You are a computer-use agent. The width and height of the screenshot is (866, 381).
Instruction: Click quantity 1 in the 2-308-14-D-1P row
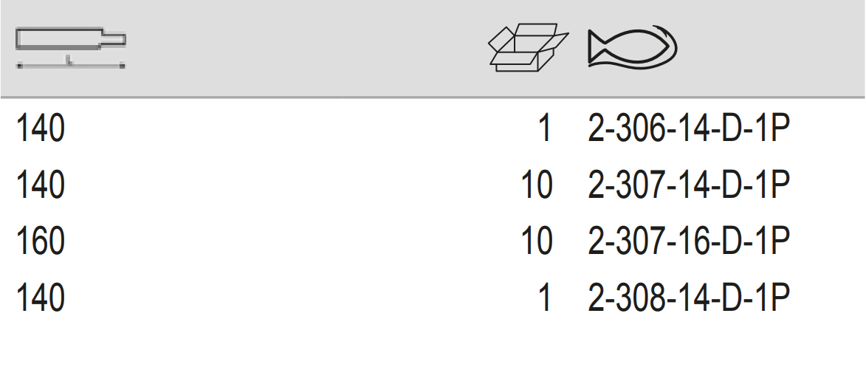coord(545,297)
